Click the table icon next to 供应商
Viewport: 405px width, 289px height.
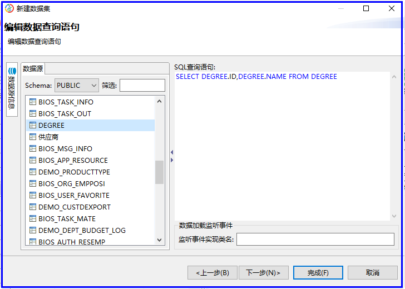click(x=32, y=137)
